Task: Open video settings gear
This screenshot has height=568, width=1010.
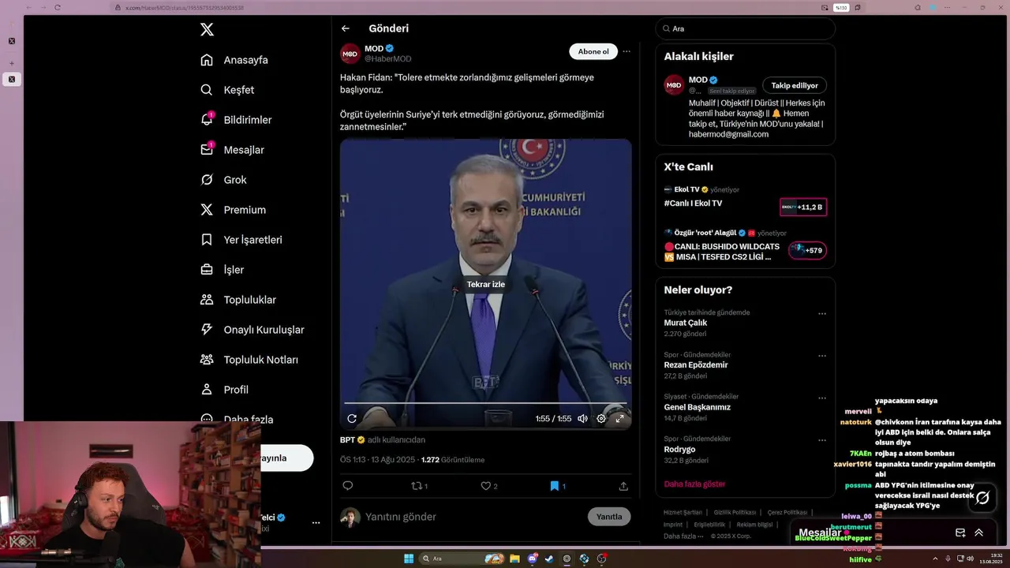Action: 601,419
